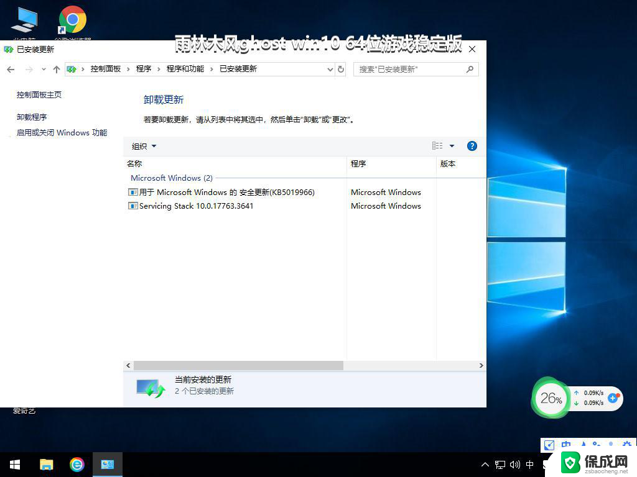The image size is (637, 477).
Task: Open volume control tray icon
Action: pos(515,465)
